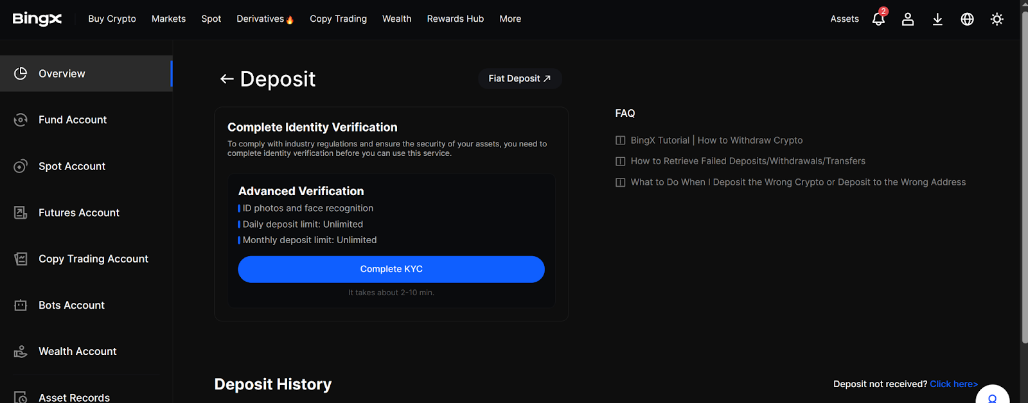The width and height of the screenshot is (1028, 403).
Task: Click the Bots Account sidebar icon
Action: (x=21, y=305)
